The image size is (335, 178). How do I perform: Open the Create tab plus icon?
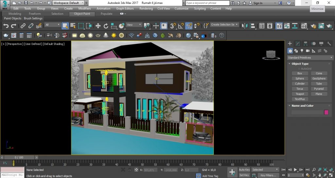[x=290, y=44]
